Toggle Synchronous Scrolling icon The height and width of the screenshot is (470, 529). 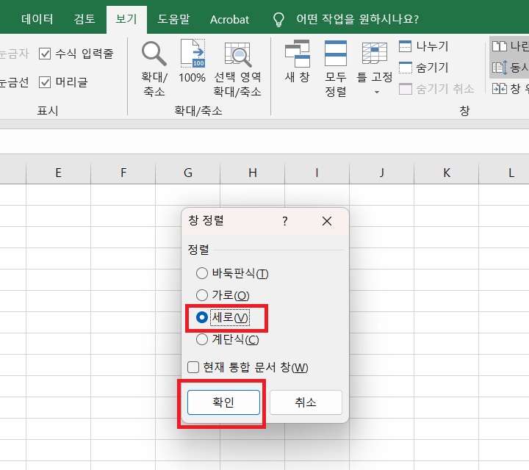coord(500,68)
